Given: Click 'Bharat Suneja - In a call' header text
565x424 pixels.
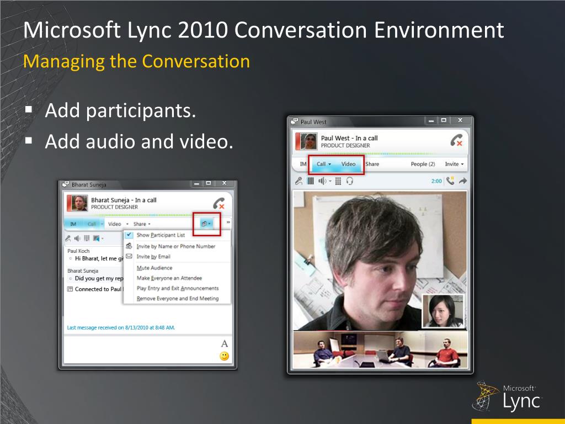Looking at the screenshot, I should pyautogui.click(x=124, y=200).
